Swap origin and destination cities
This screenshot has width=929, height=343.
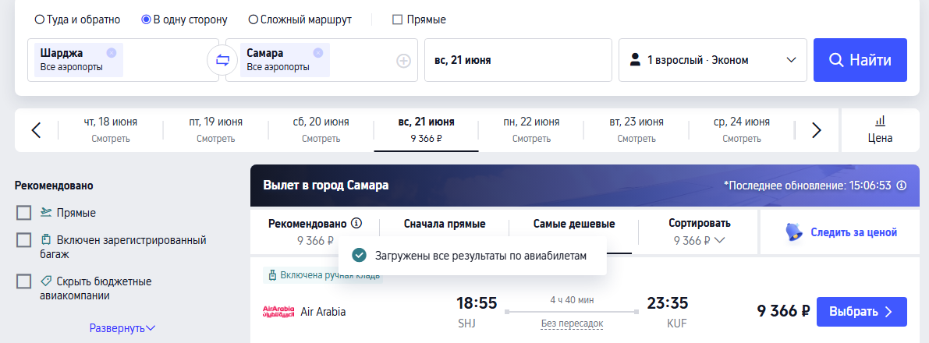point(223,60)
